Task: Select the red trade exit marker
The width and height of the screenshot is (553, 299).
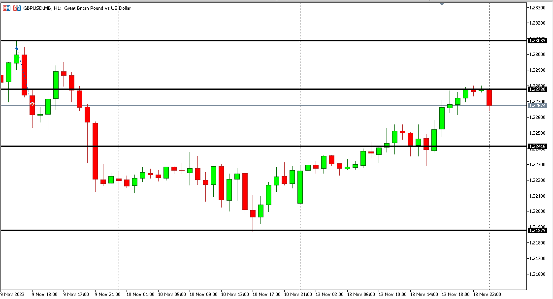Action: point(32,104)
